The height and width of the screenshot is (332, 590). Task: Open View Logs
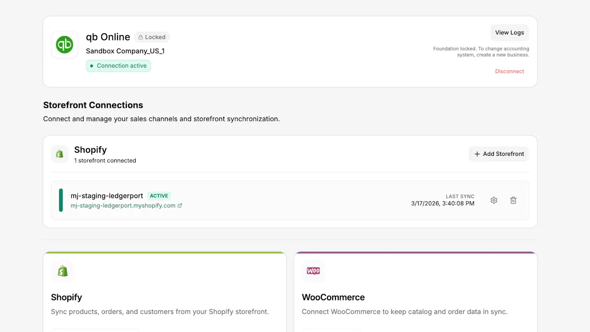[x=510, y=33]
